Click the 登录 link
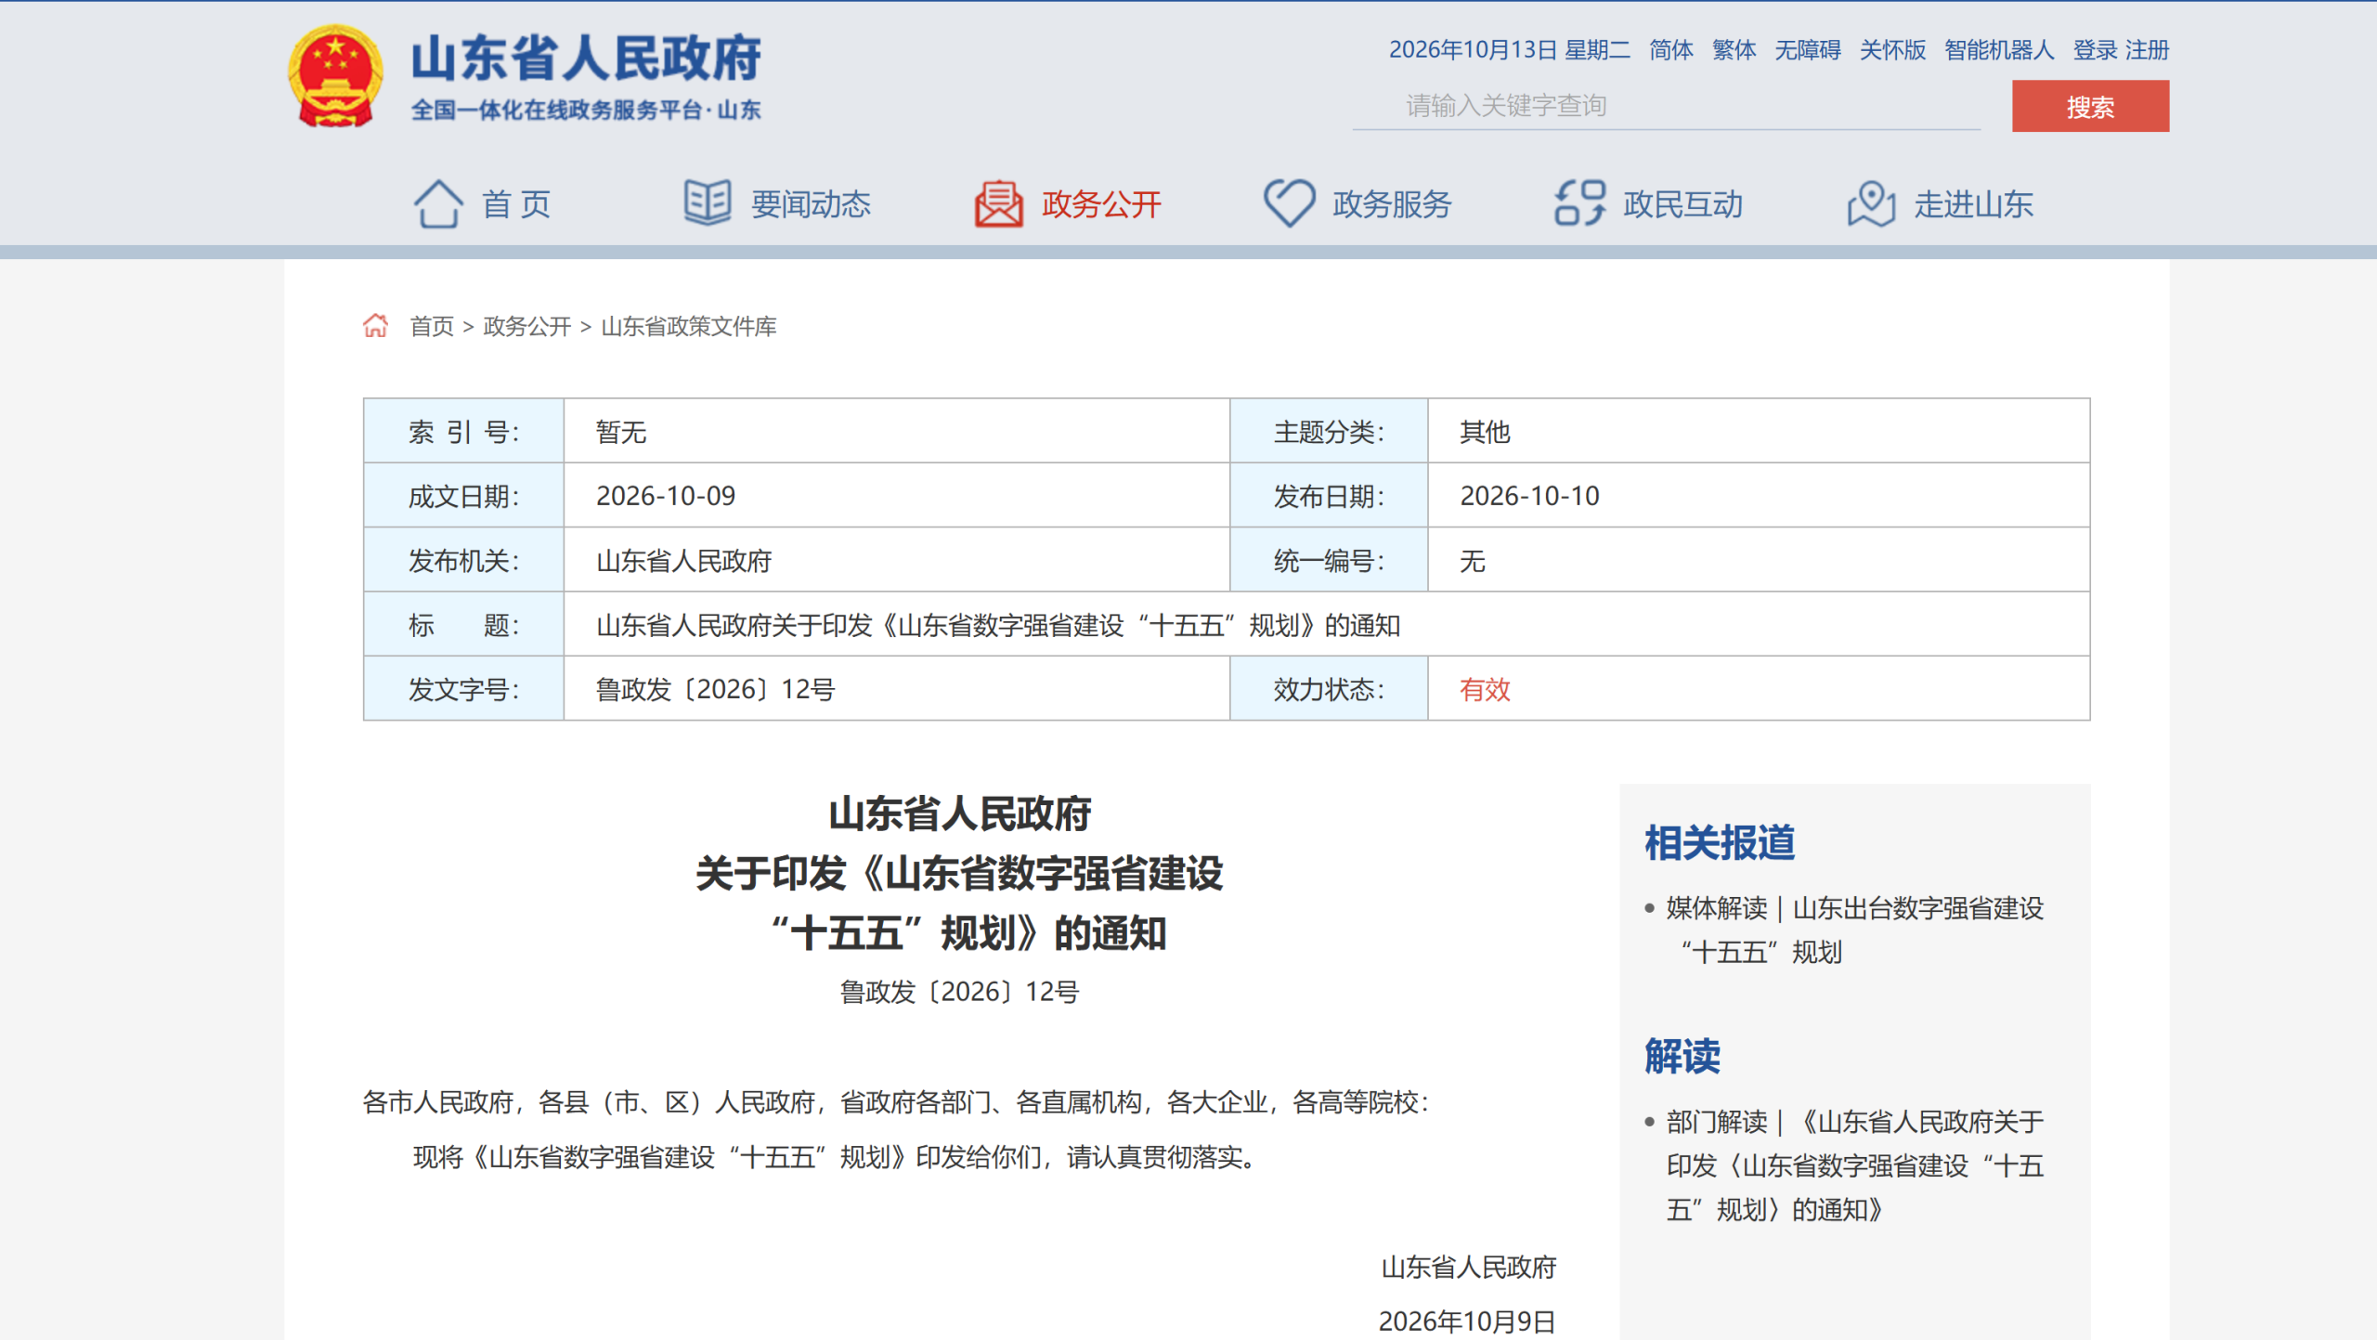Screen dimensions: 2377x1340 tap(2095, 50)
